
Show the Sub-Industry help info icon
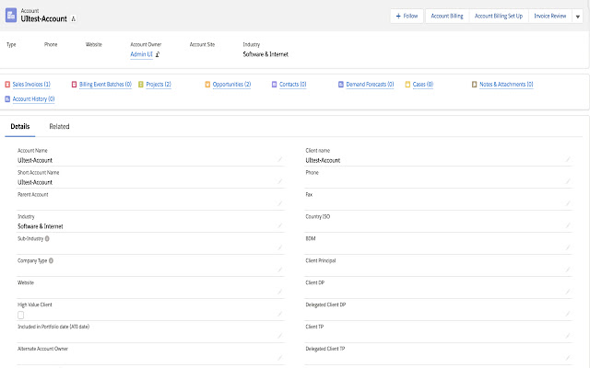pyautogui.click(x=48, y=238)
